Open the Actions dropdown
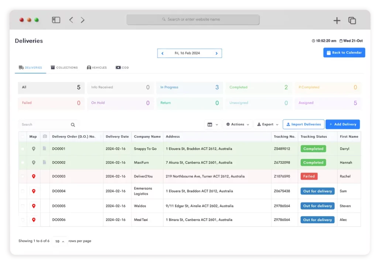Image resolution: width=378 pixels, height=262 pixels. [x=237, y=125]
